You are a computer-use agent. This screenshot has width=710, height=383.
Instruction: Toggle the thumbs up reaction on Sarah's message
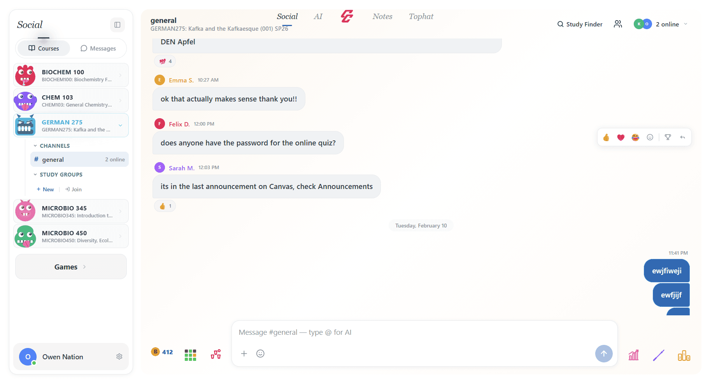tap(165, 206)
